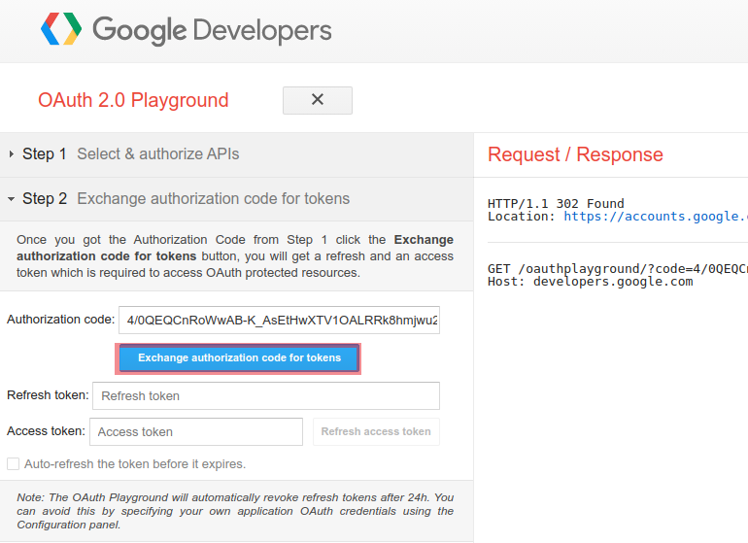This screenshot has height=543, width=748.
Task: Click the 'Access token:' label
Action: [46, 431]
